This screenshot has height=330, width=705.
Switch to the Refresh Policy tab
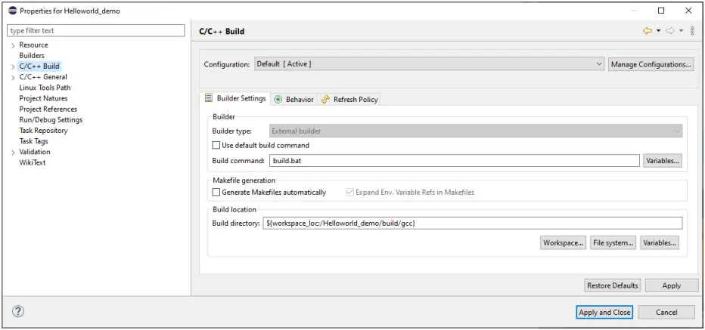(349, 99)
